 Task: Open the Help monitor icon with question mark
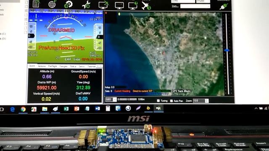click(x=133, y=5)
